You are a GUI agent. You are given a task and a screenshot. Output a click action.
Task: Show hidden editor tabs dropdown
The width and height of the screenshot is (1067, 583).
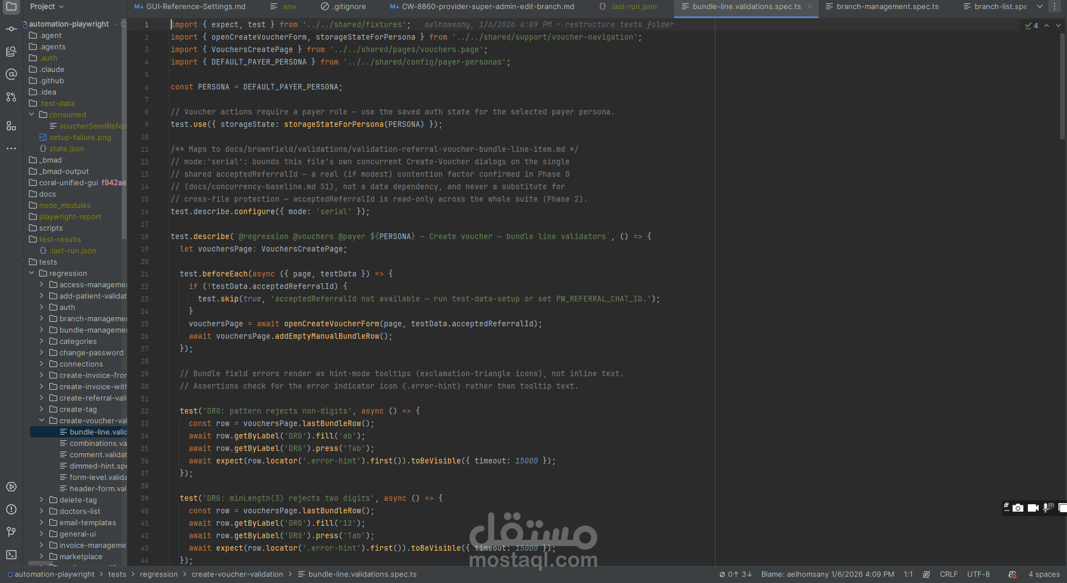point(1040,7)
